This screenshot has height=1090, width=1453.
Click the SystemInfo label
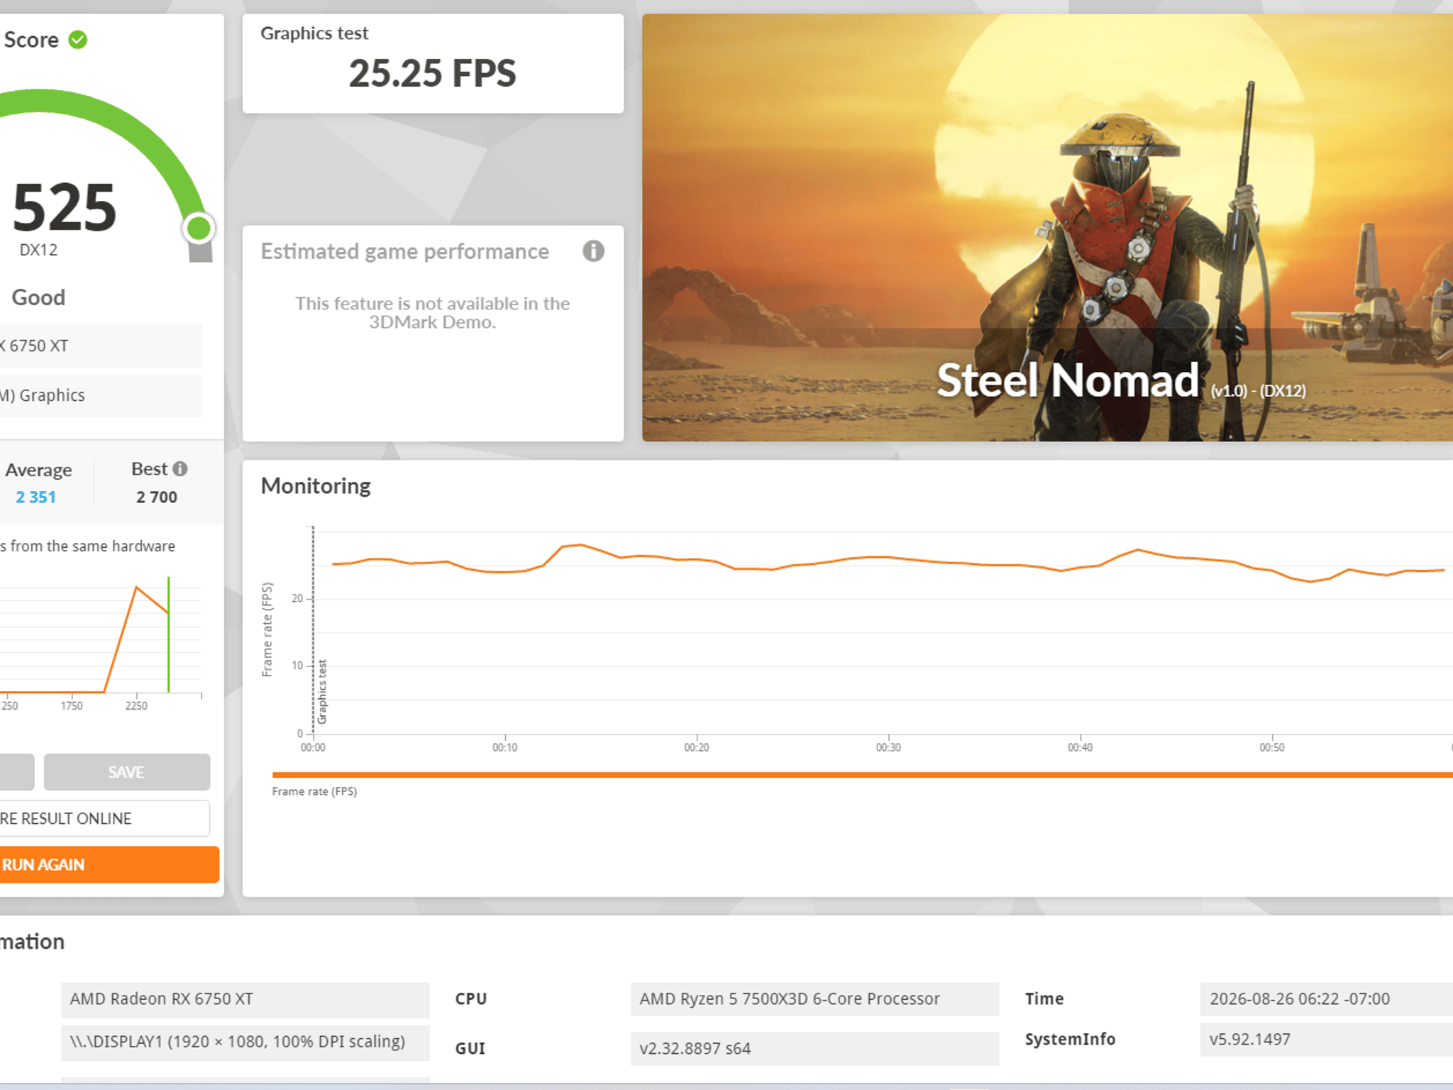(x=1070, y=1040)
